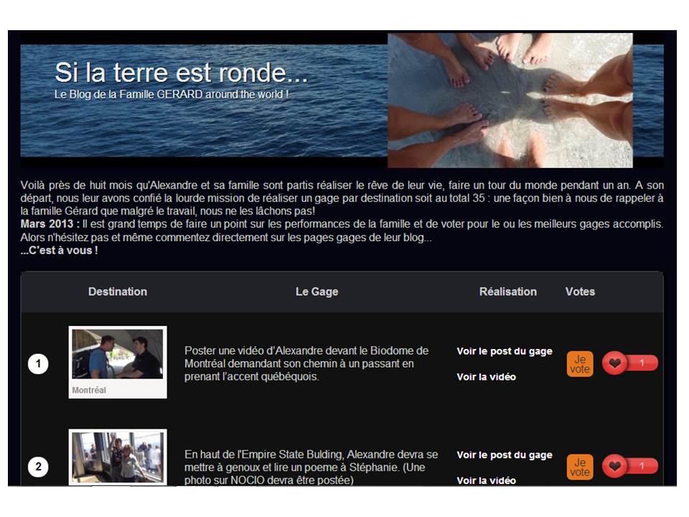Open 'Voir le post du gage' in row 2

click(505, 455)
